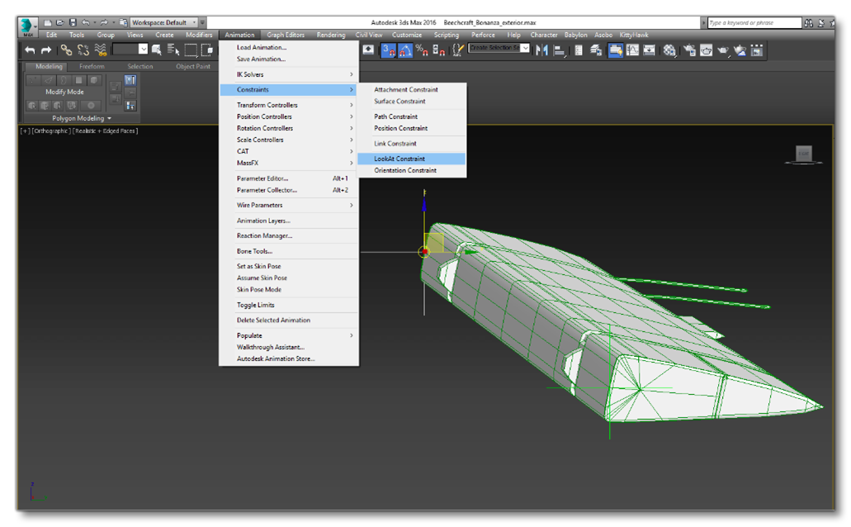Click the Undo toolbar icon
Screen dimensions: 851x527
[x=31, y=50]
